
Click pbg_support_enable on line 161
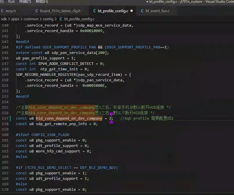point(56,140)
